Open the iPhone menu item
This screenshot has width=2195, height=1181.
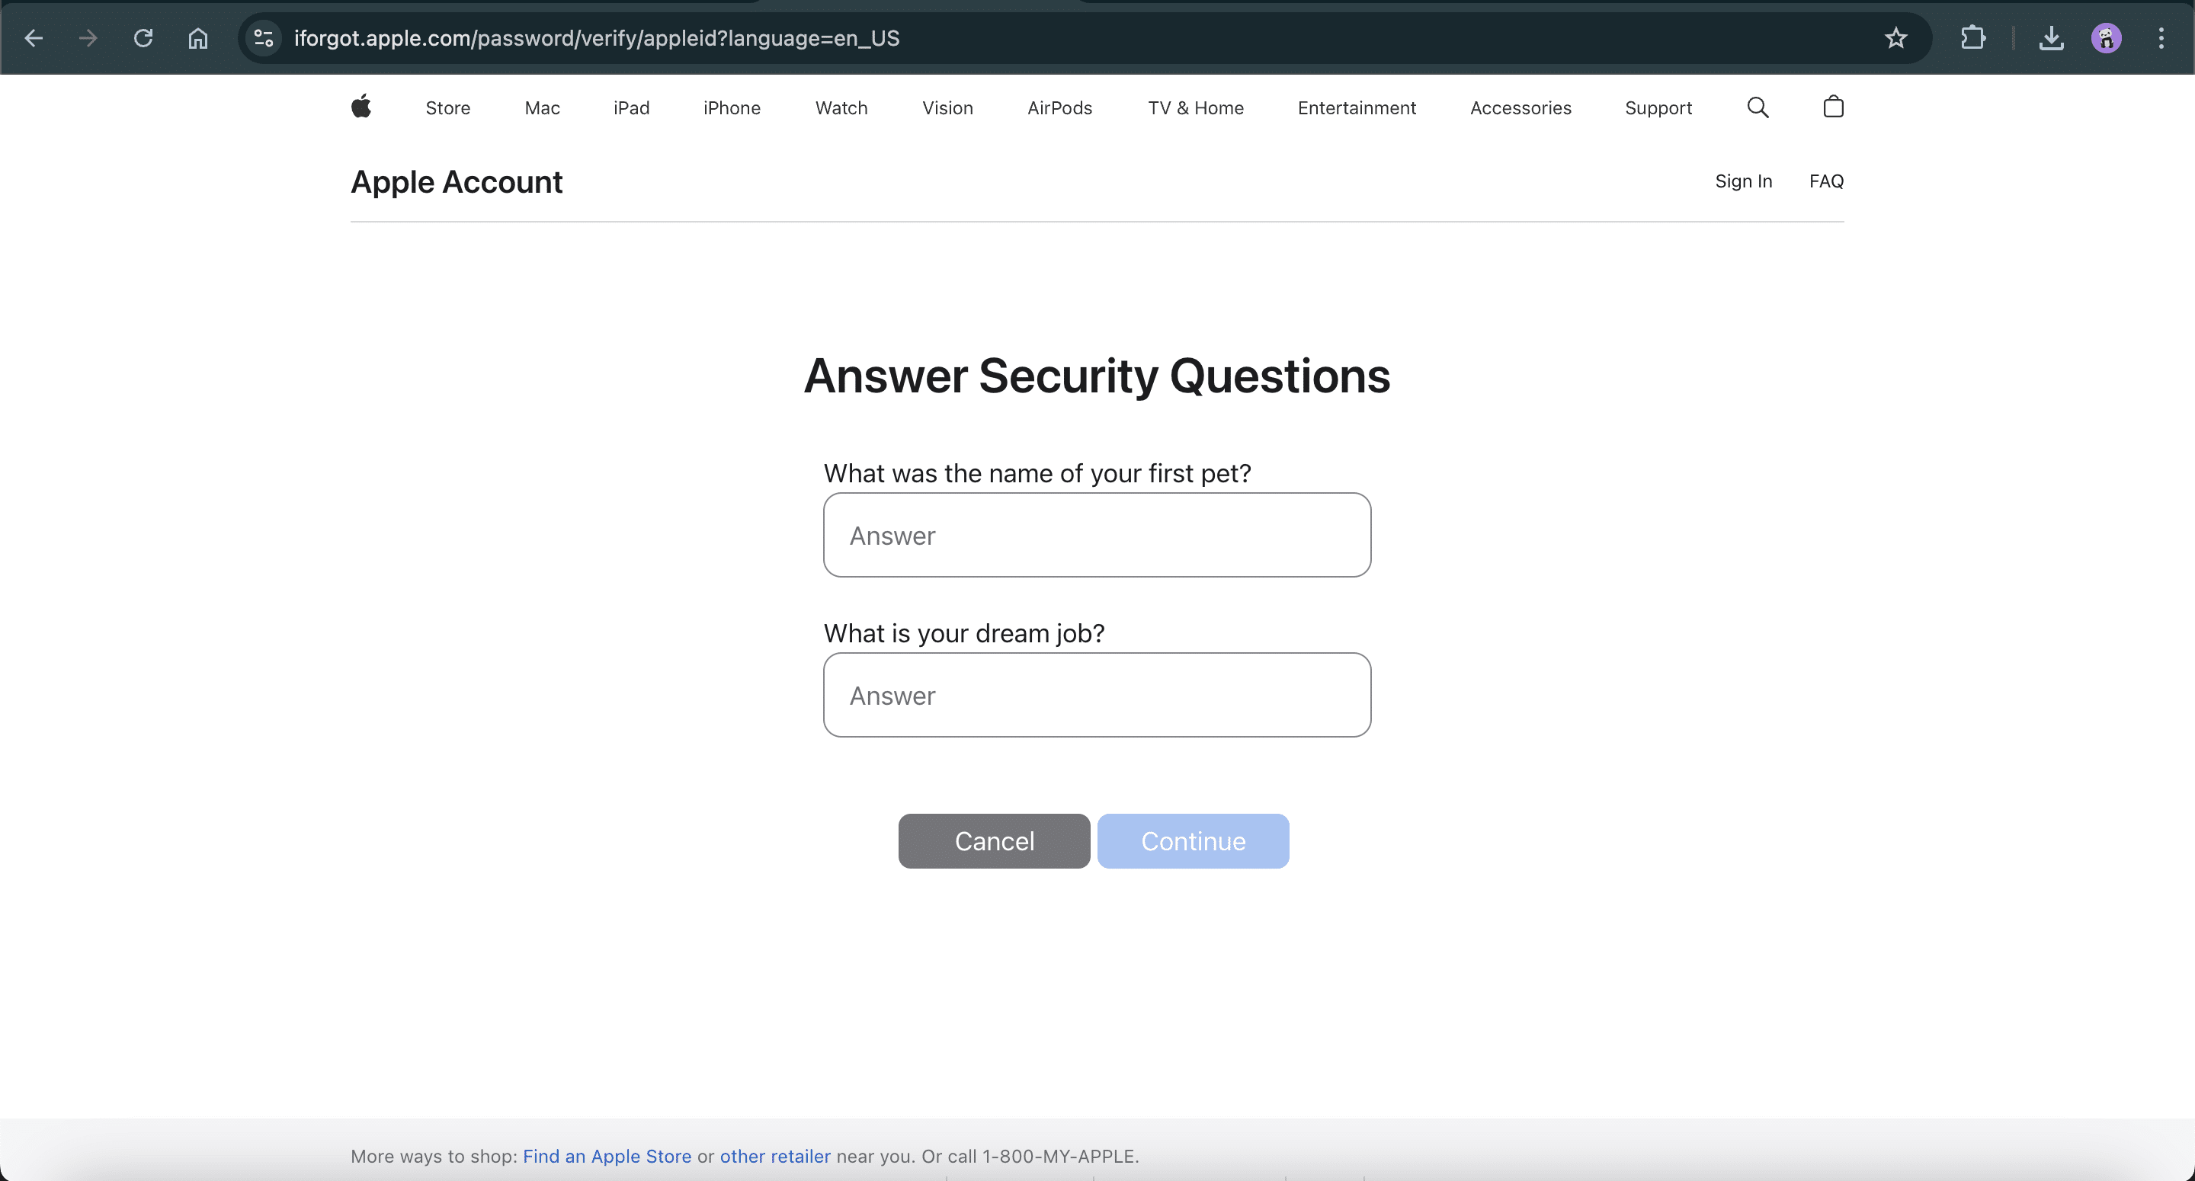732,108
